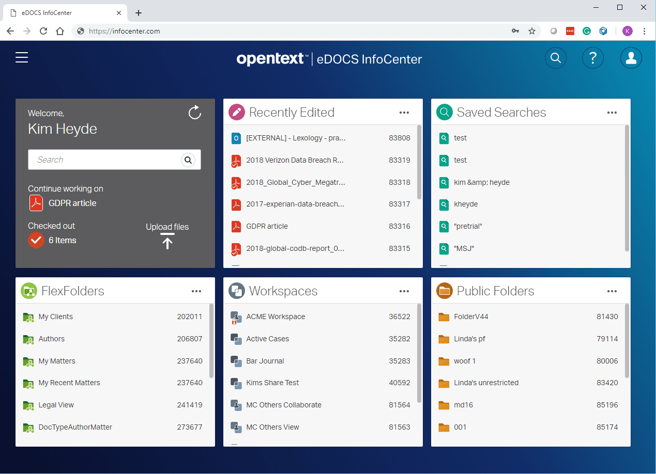Open a new browser tab
The width and height of the screenshot is (656, 474).
[x=138, y=12]
